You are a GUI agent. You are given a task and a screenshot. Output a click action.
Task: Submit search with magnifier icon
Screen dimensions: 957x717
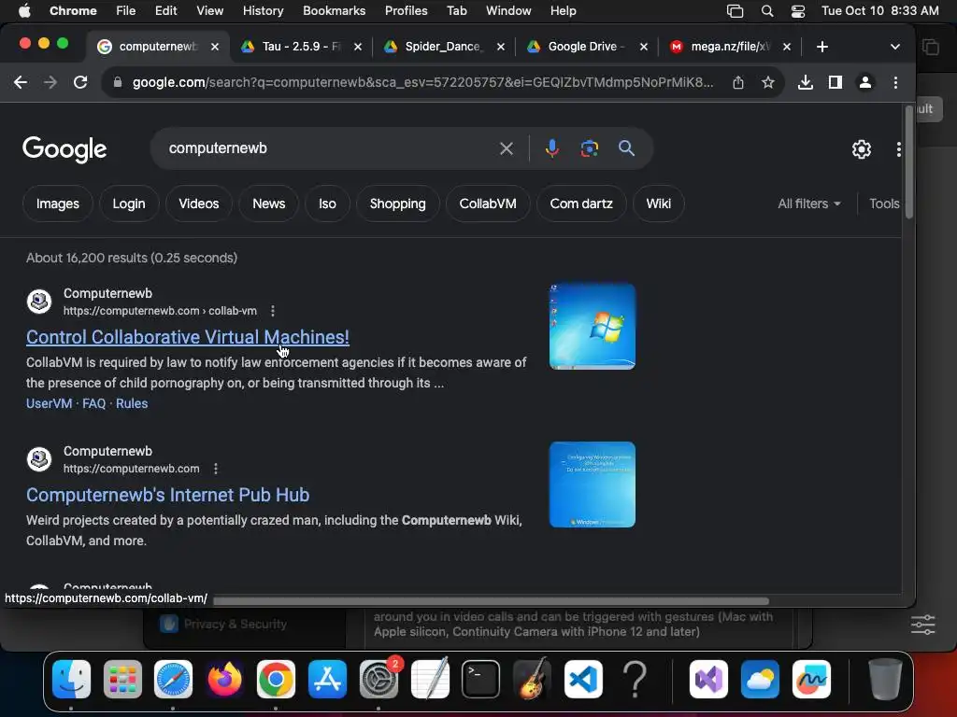[626, 148]
